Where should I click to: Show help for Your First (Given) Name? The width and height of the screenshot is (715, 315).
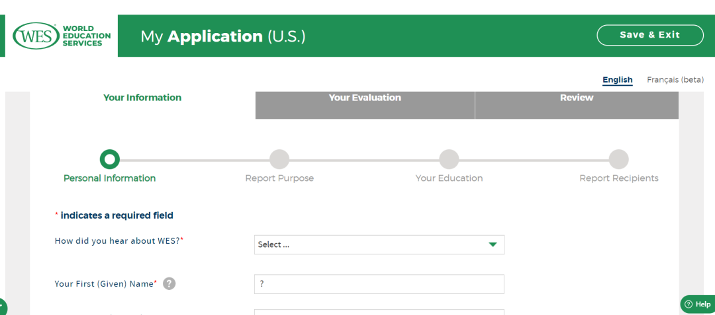(x=169, y=284)
